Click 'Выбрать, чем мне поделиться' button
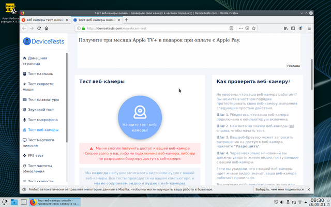Viewport: 331px width, 207px height. point(279,189)
